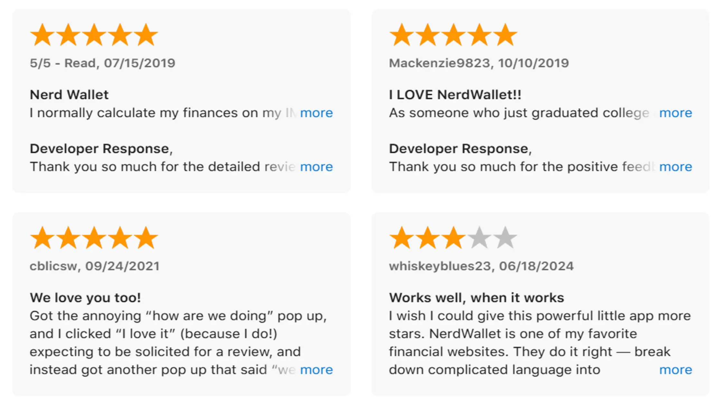Click the first star in the cblicsw review
Screen dimensions: 721x406
click(x=42, y=238)
